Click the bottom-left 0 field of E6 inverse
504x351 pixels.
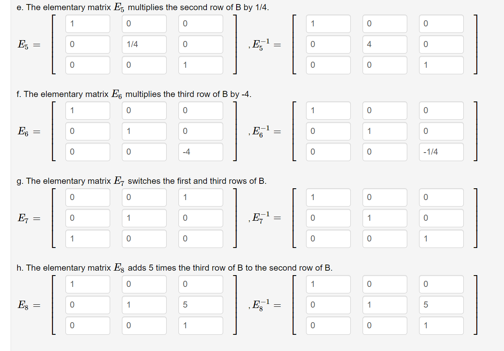click(x=328, y=152)
